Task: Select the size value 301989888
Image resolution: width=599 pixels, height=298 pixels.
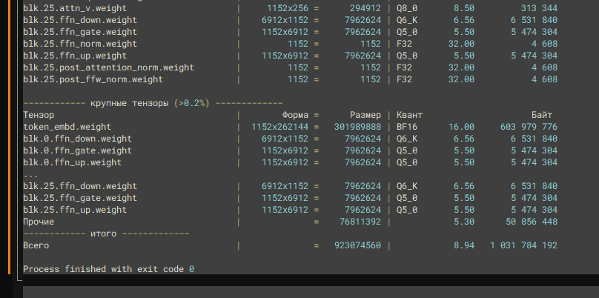Action: coord(357,127)
